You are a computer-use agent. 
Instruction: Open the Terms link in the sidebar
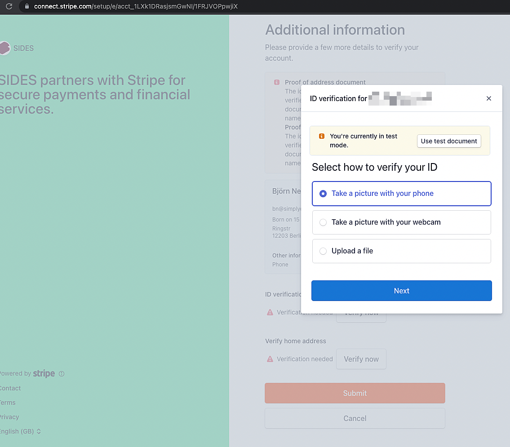point(8,403)
